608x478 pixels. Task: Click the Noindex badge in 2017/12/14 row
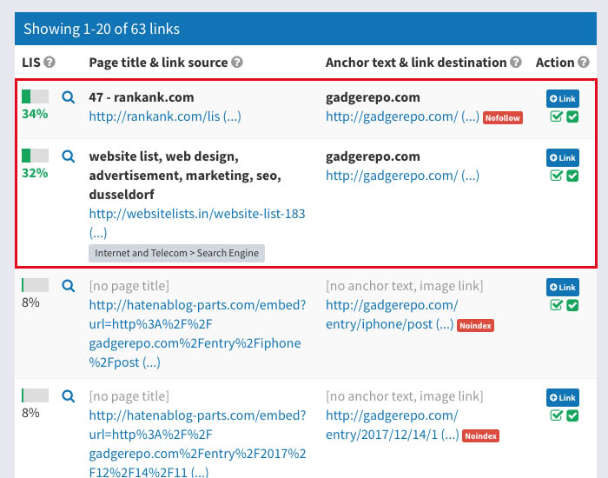click(480, 435)
